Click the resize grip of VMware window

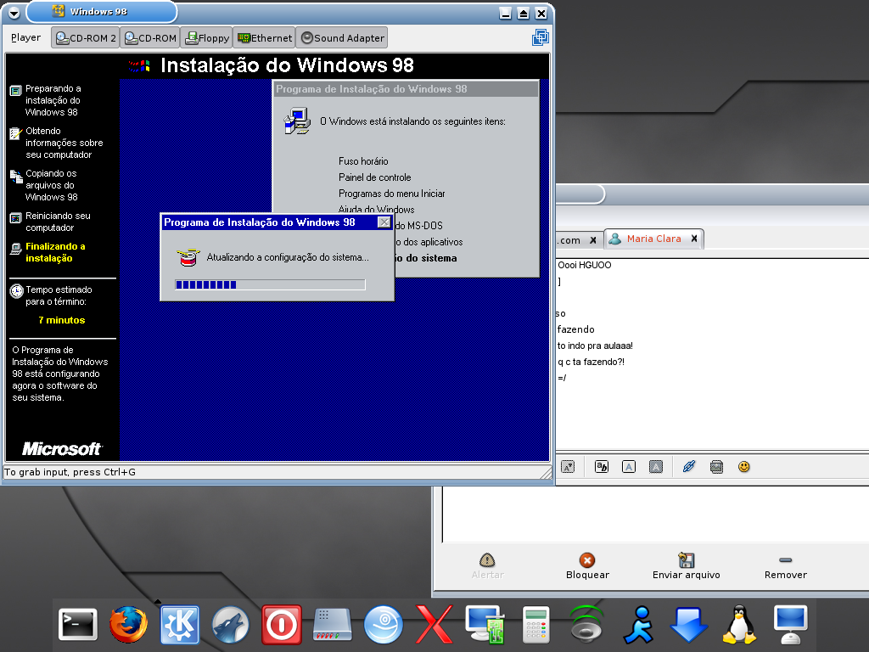(x=546, y=472)
